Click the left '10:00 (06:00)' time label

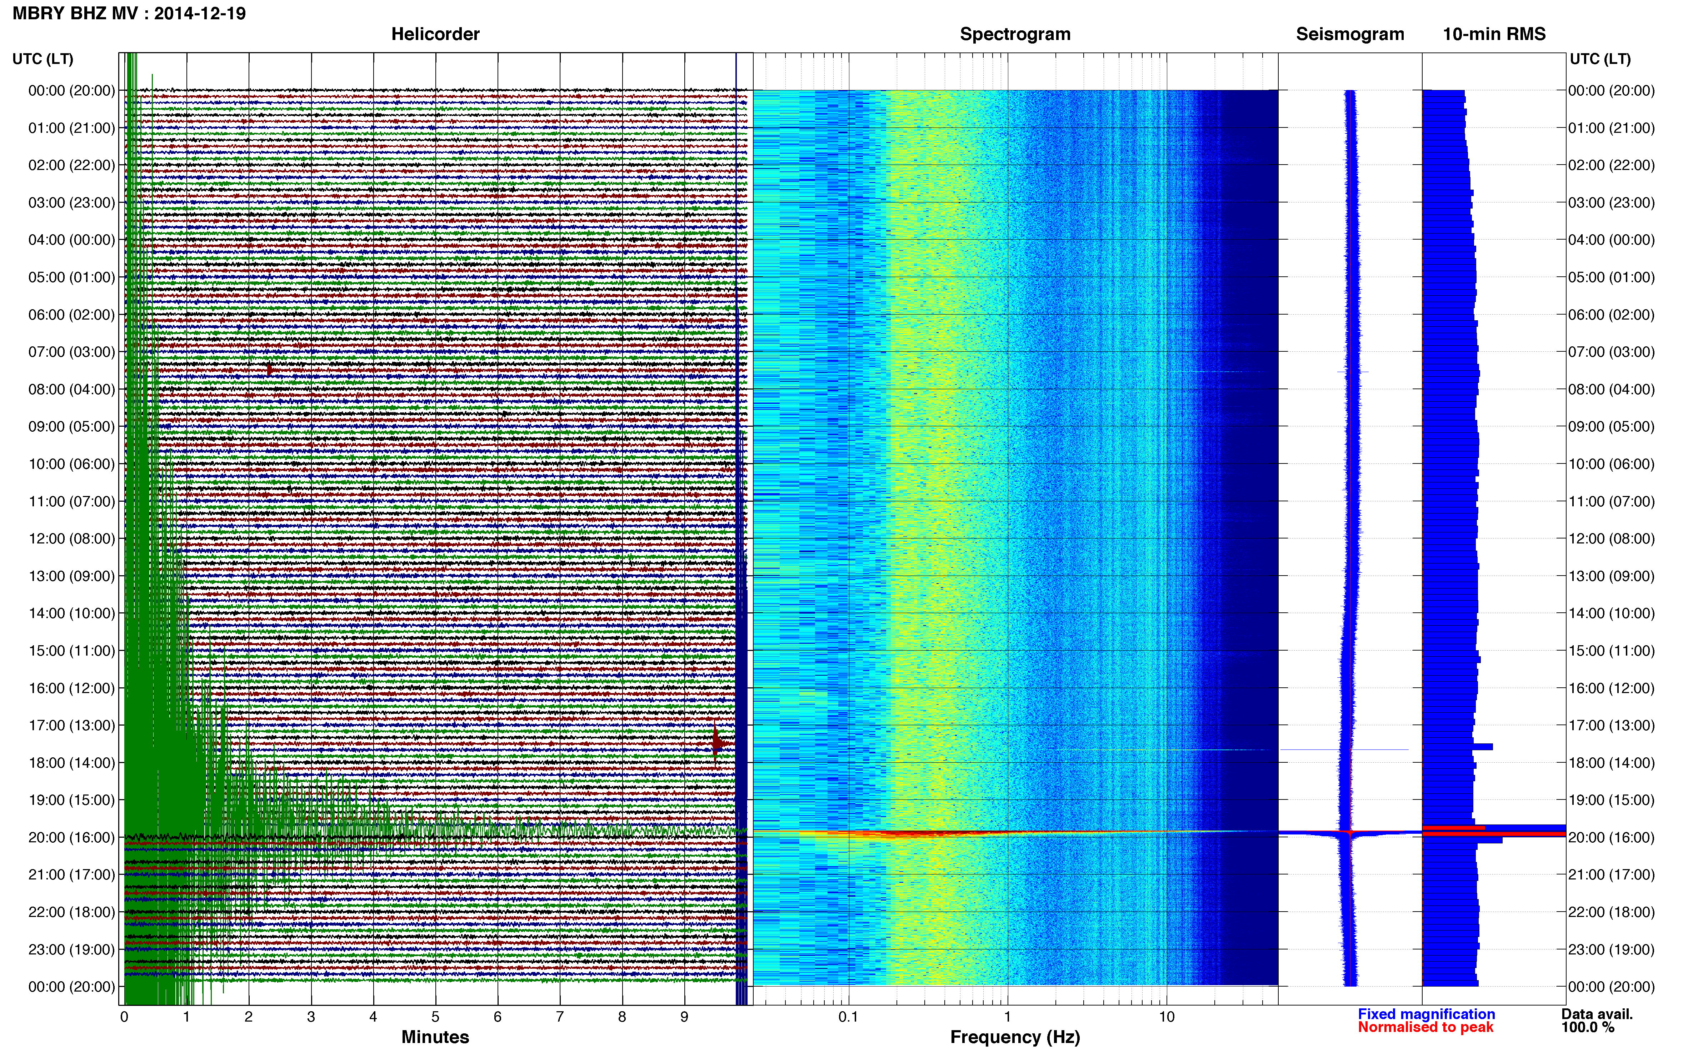[x=71, y=464]
